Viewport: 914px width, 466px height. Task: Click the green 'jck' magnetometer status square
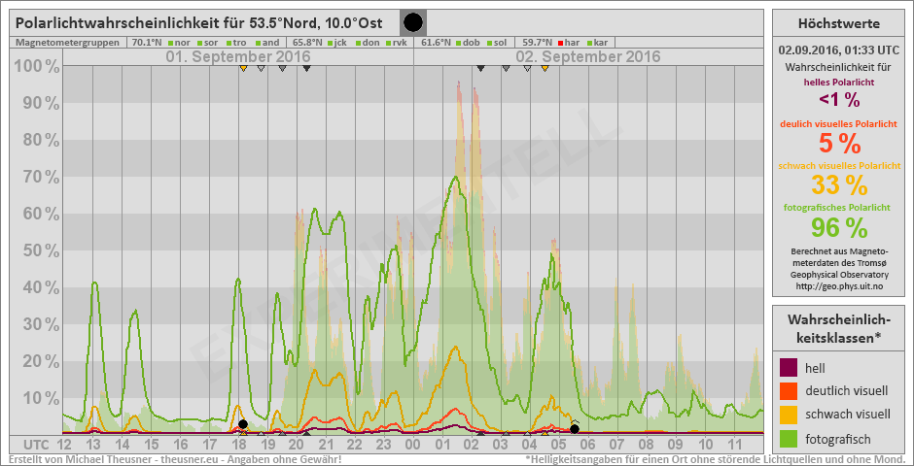[331, 43]
